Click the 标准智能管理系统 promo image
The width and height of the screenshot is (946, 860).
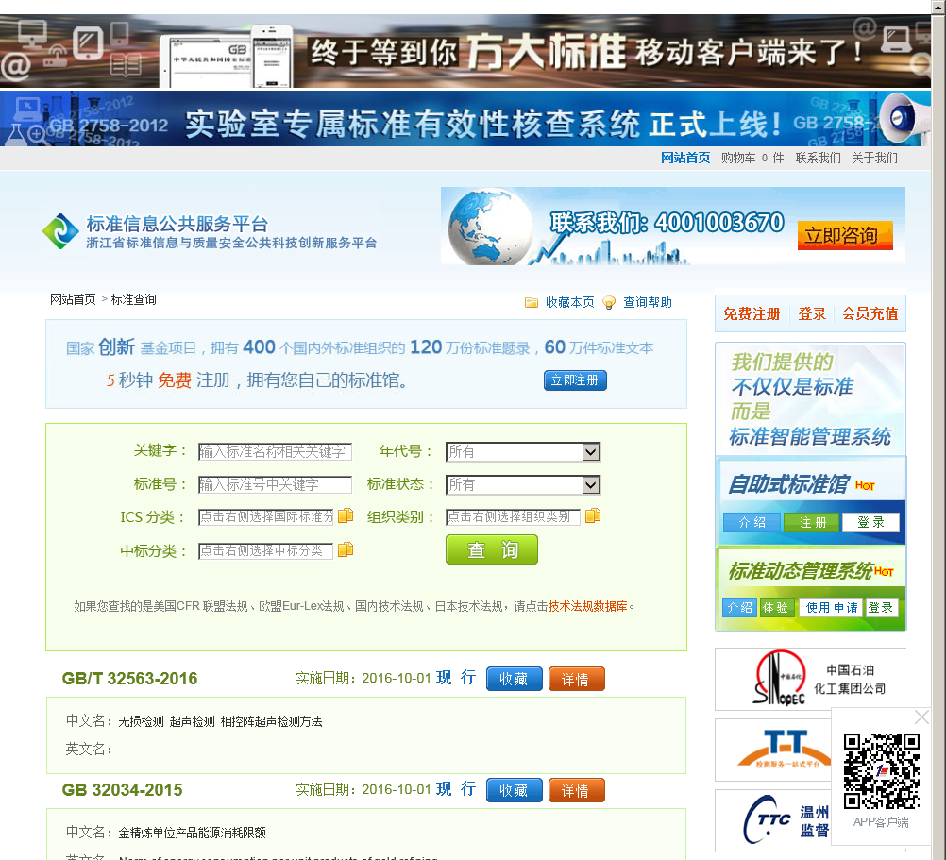point(810,399)
